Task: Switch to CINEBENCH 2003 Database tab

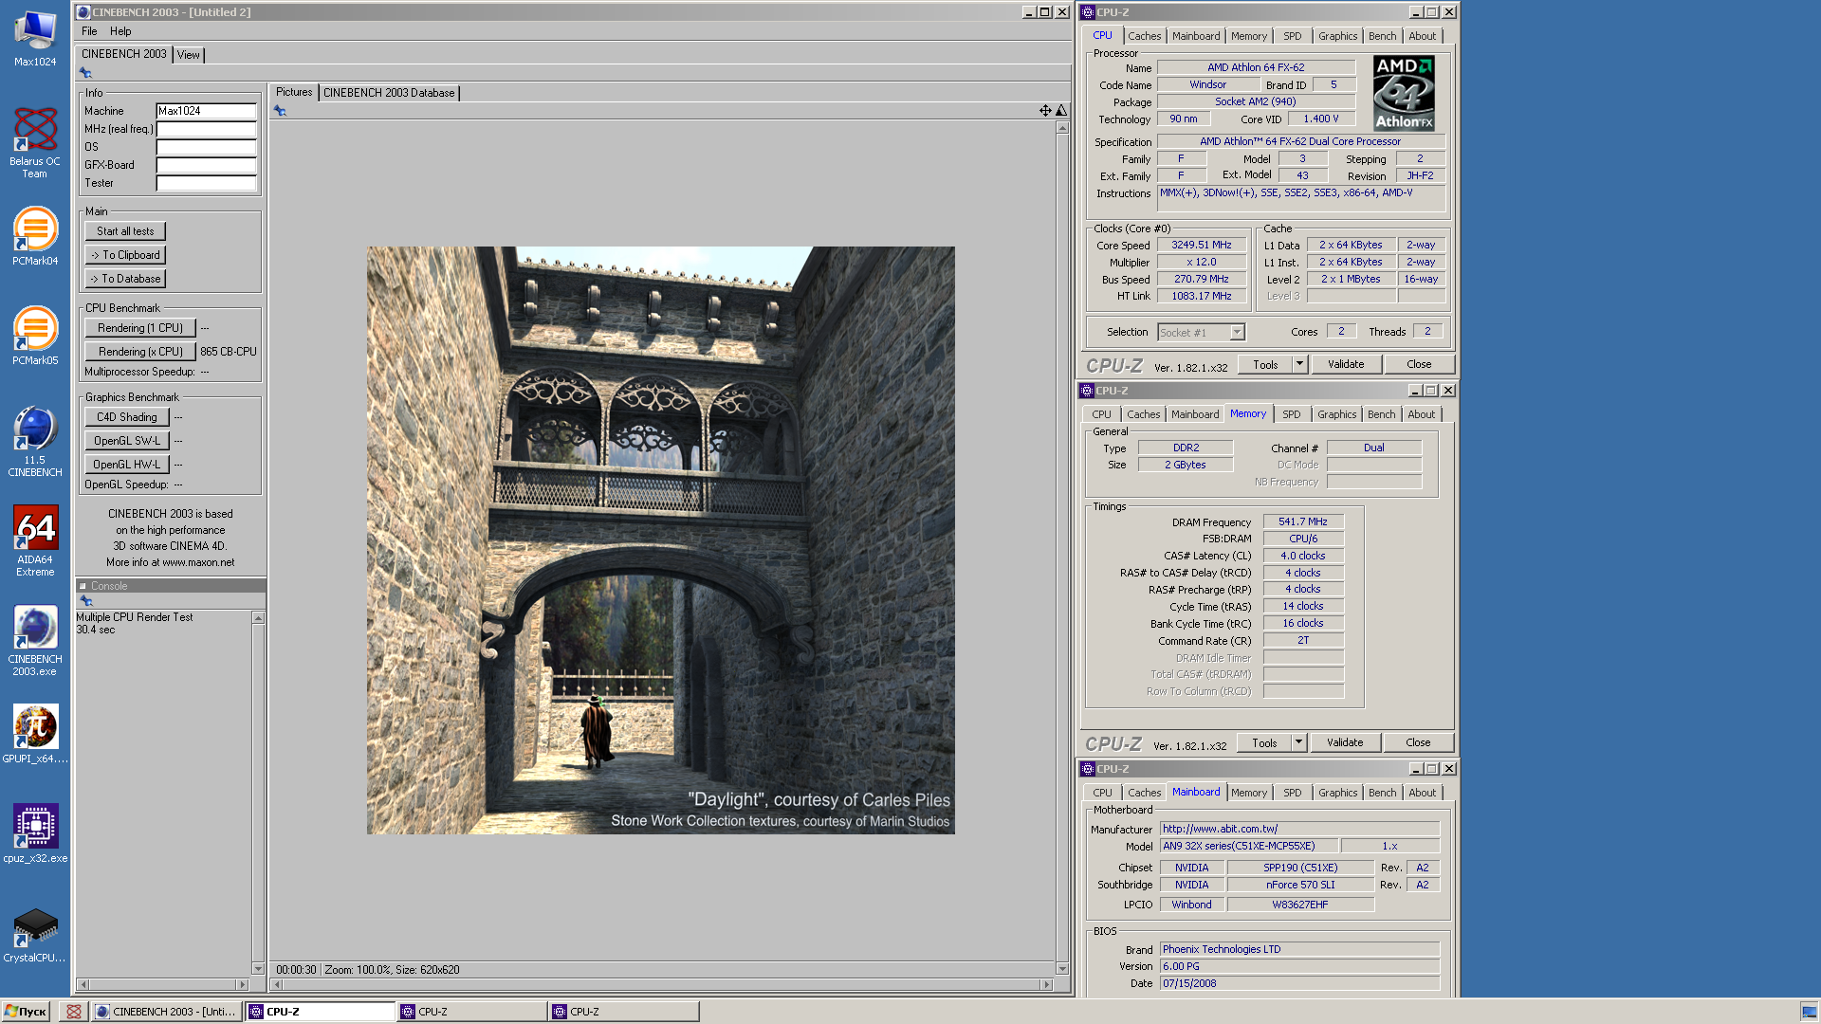Action: click(389, 93)
